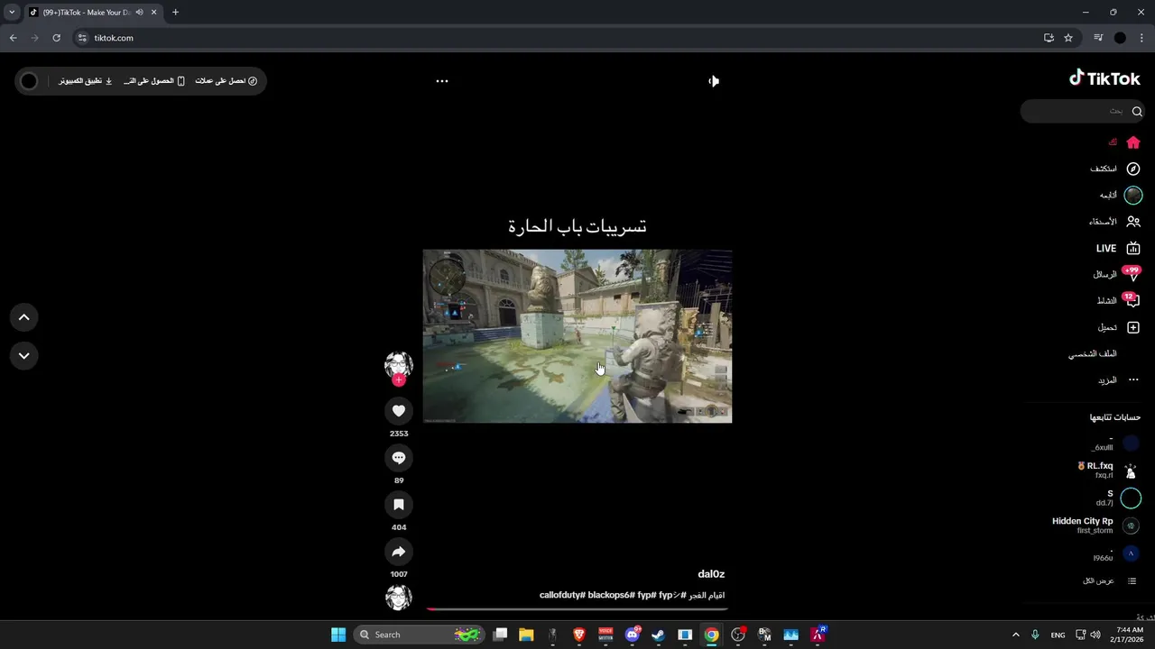
Task: Open the Chrome tab search dropdown
Action: coord(12,12)
